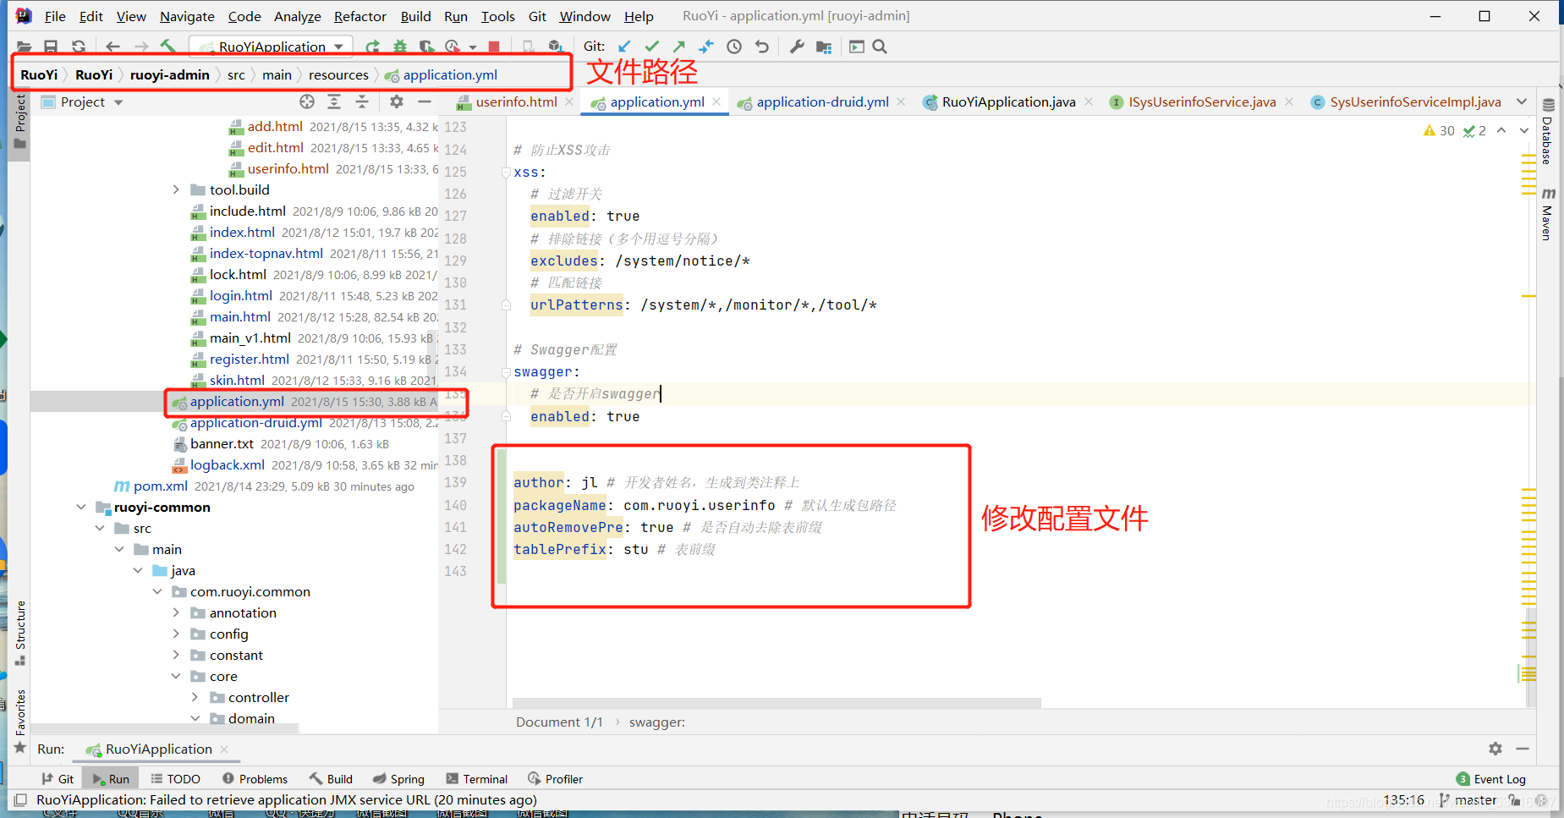The image size is (1564, 818).
Task: Click Select Opened File target icon
Action: (x=307, y=102)
